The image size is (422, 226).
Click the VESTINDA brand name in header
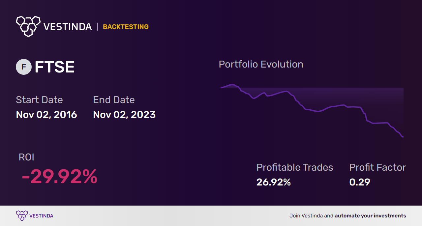(68, 27)
